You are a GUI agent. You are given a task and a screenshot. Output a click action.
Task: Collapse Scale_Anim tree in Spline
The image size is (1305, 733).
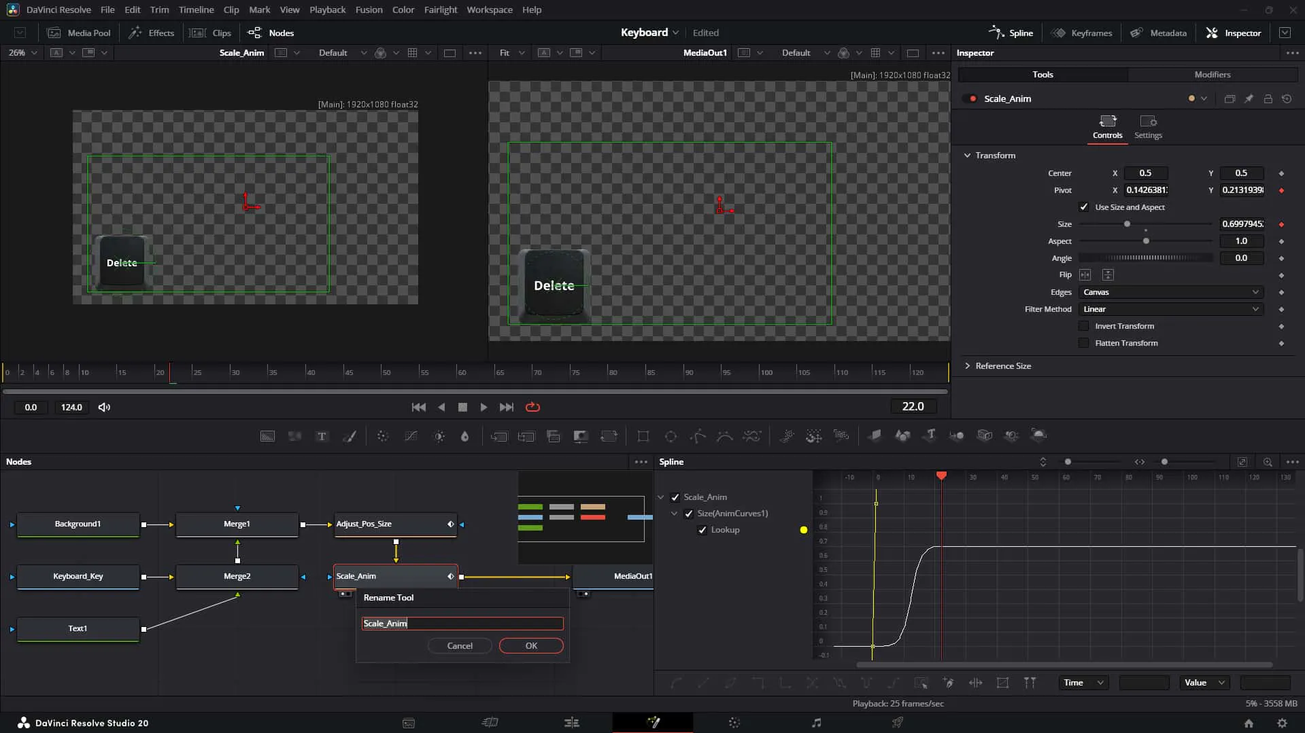pyautogui.click(x=660, y=497)
